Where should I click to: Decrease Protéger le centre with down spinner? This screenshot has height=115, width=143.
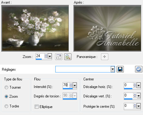135,107
